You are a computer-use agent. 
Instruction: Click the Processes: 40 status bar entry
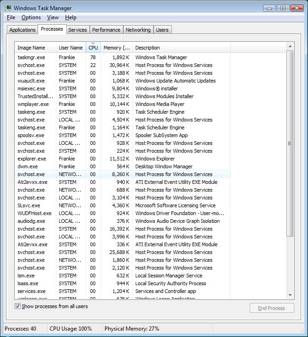coord(21,329)
